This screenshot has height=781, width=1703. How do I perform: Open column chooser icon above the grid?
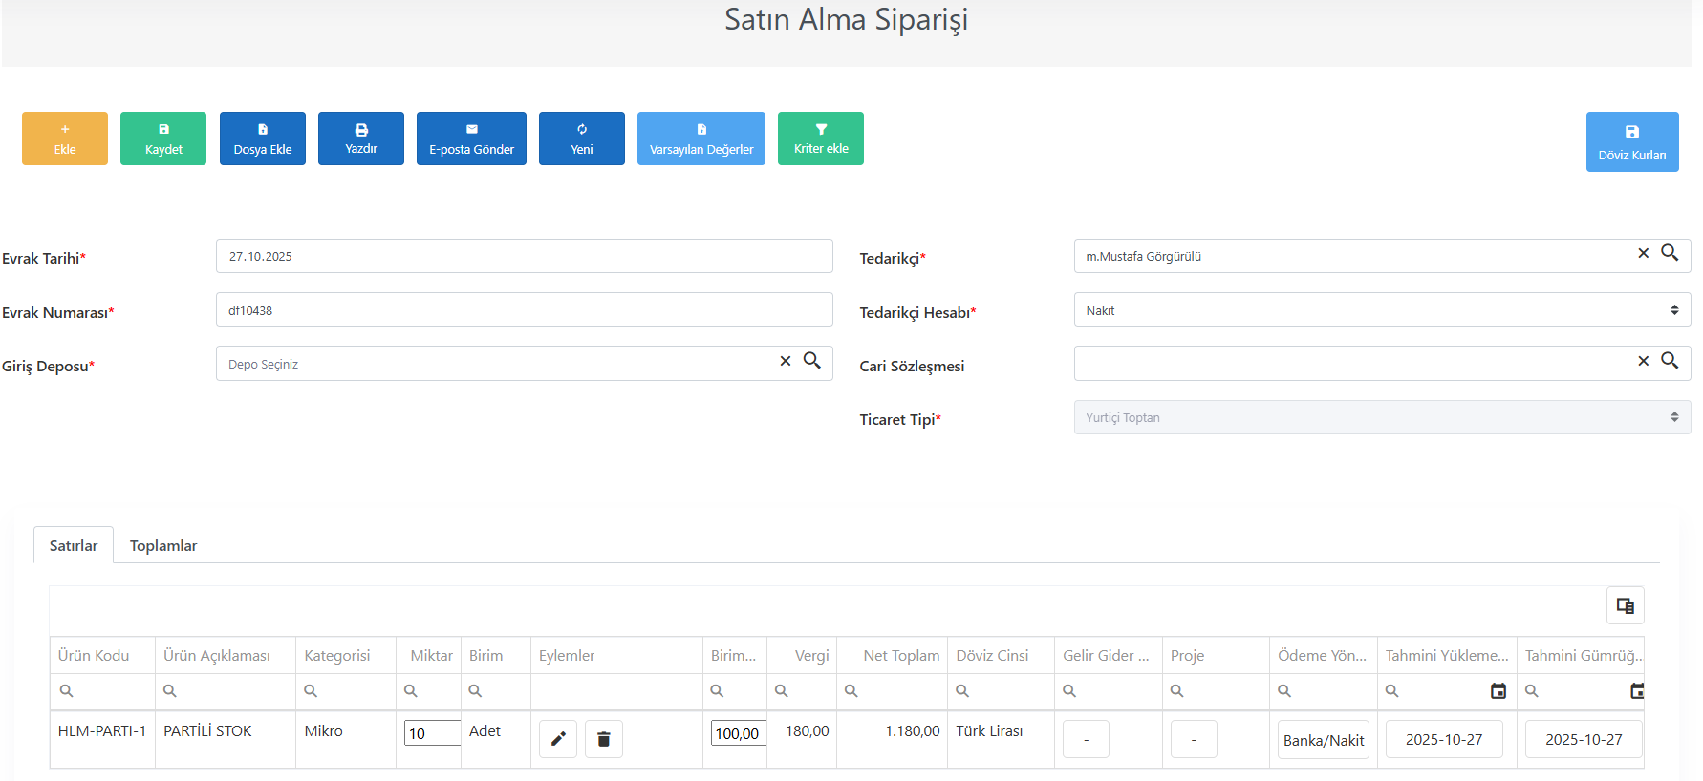pyautogui.click(x=1625, y=605)
